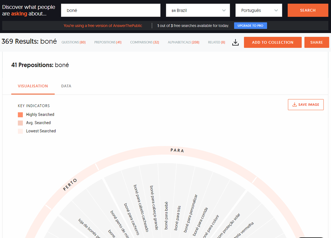This screenshot has height=238, width=331.
Task: Click the download results icon
Action: pyautogui.click(x=235, y=42)
